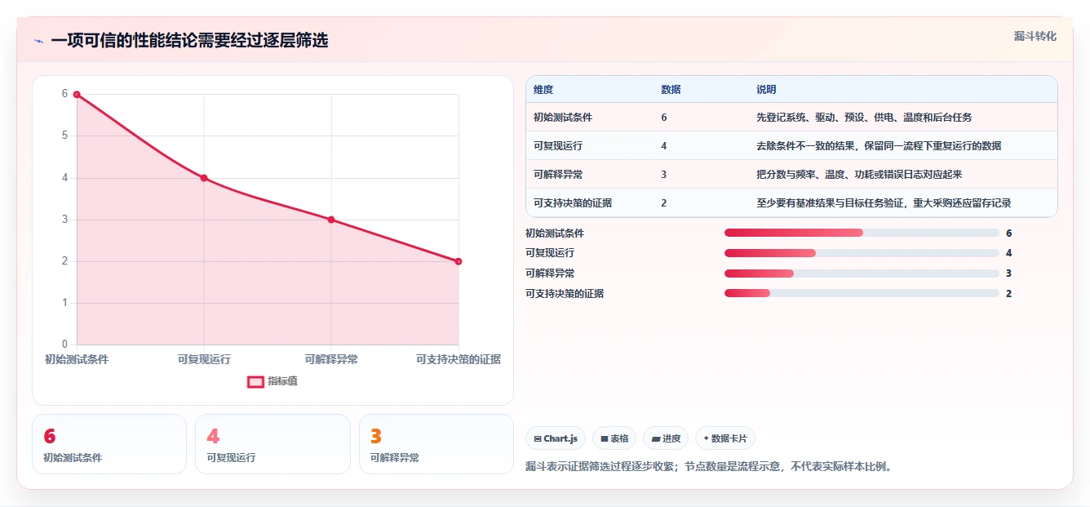
Task: Toggle the 指标值 legend swatch
Action: pyautogui.click(x=255, y=381)
